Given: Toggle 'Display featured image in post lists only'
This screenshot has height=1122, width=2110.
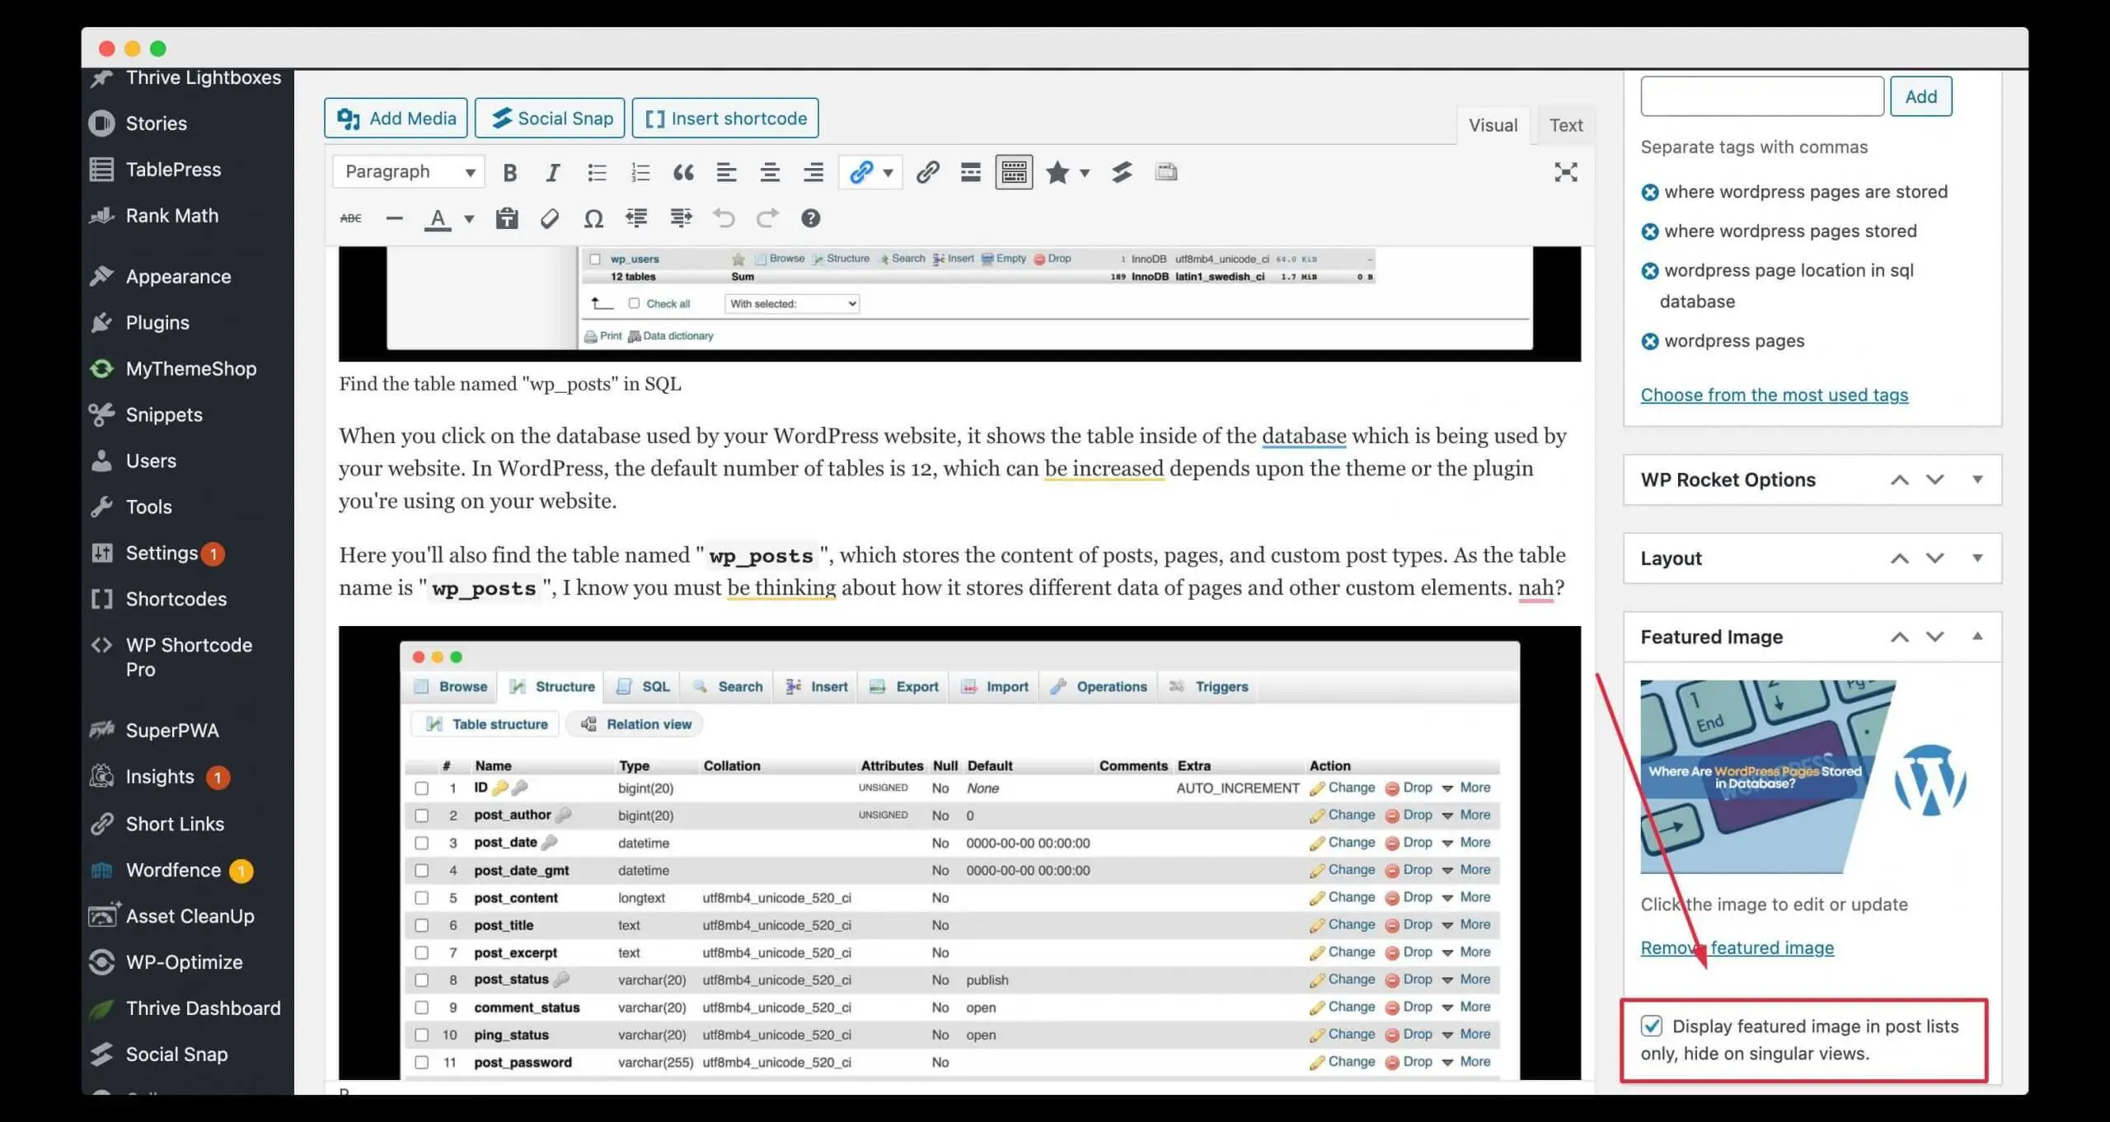Looking at the screenshot, I should 1652,1026.
